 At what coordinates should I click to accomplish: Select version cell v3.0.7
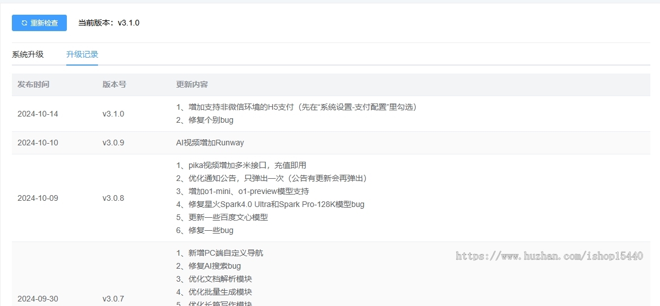point(113,299)
